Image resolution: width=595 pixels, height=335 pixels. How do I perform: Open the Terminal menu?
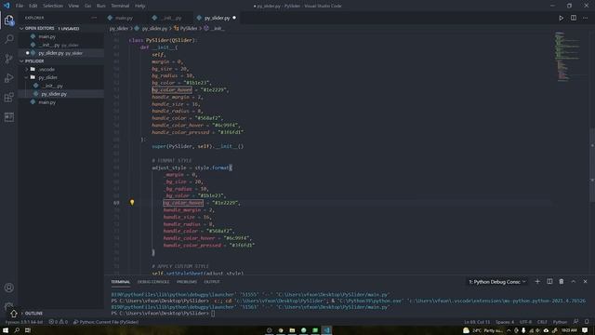120,6
